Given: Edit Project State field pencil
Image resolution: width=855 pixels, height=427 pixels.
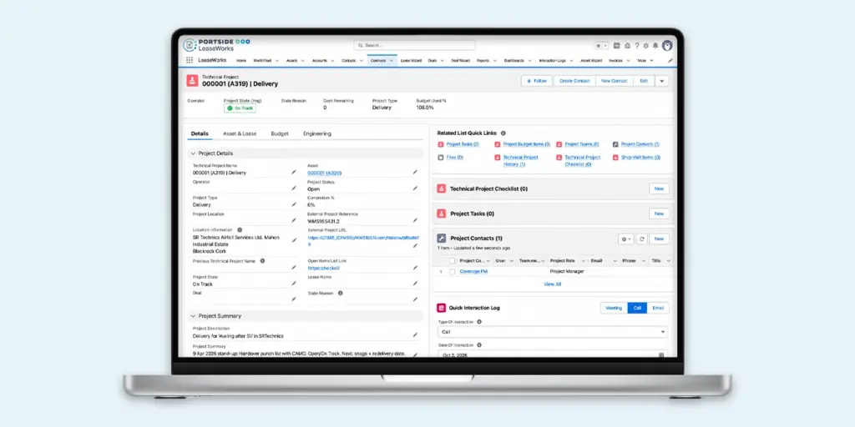Looking at the screenshot, I should click(293, 284).
